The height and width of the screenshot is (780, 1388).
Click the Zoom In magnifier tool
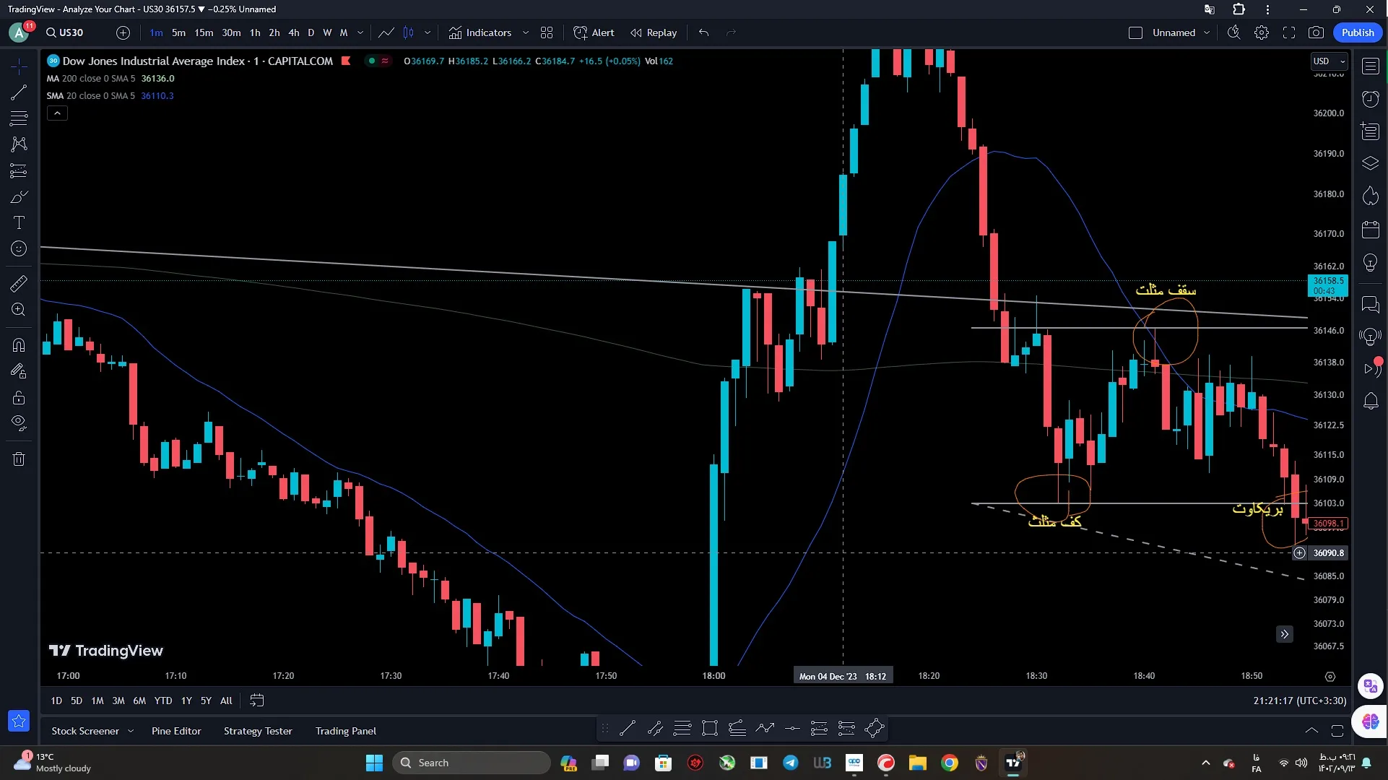click(x=19, y=310)
